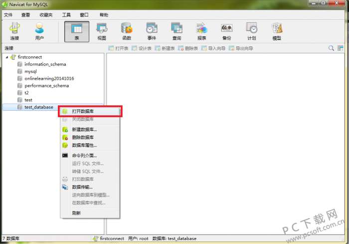Choose 数据库属性... (Database Properties) item
The image size is (349, 244).
[90, 145]
